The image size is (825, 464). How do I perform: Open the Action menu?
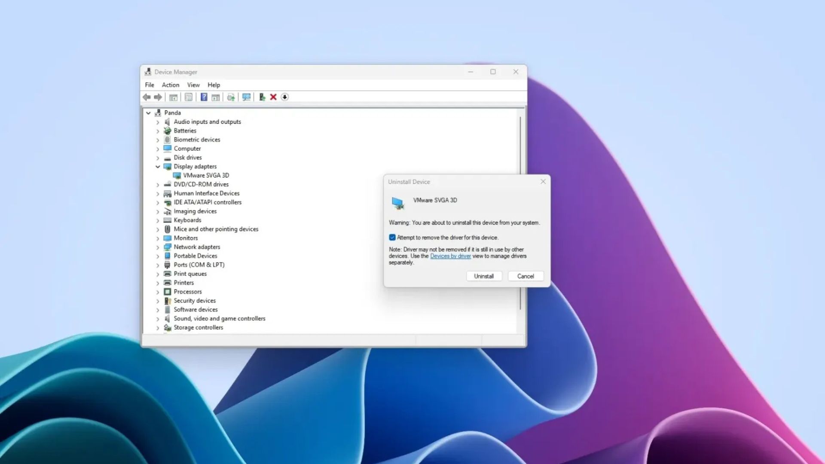[x=170, y=85]
